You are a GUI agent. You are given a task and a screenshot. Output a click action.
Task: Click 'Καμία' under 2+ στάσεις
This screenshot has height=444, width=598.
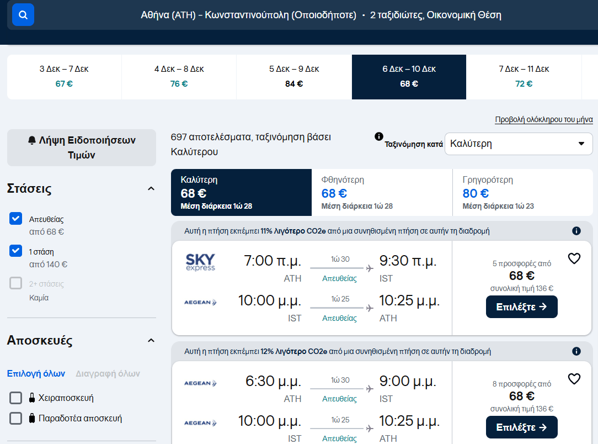point(39,298)
